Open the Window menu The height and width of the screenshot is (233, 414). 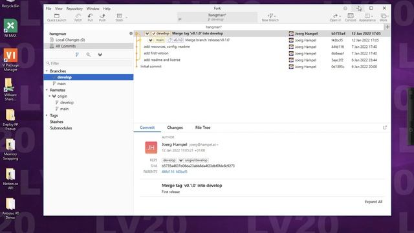[93, 8]
